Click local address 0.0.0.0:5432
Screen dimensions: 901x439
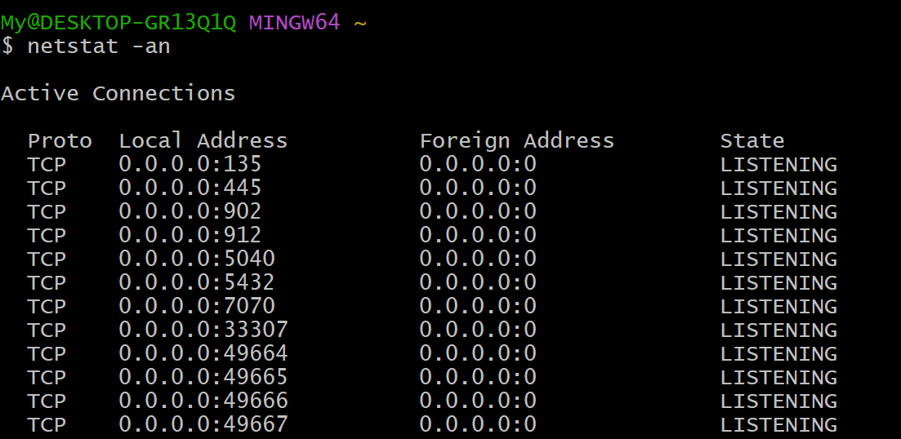[197, 282]
